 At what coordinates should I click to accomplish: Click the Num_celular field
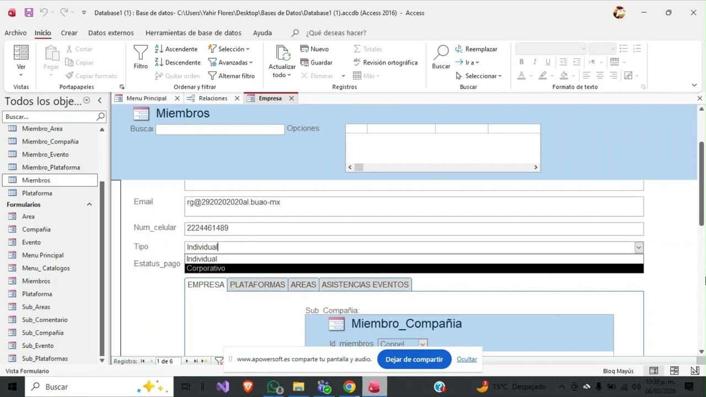[x=414, y=228]
